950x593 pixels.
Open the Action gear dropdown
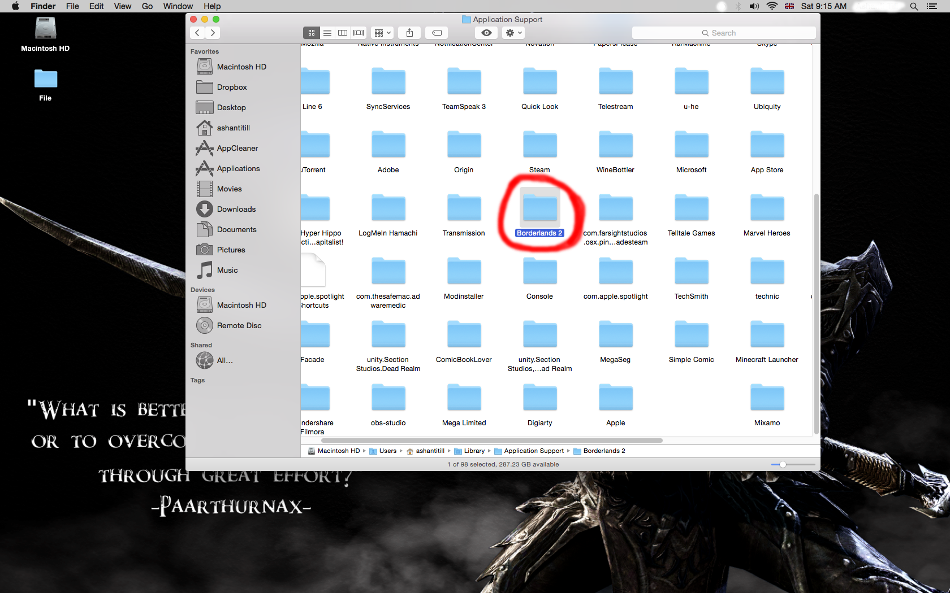coord(513,33)
